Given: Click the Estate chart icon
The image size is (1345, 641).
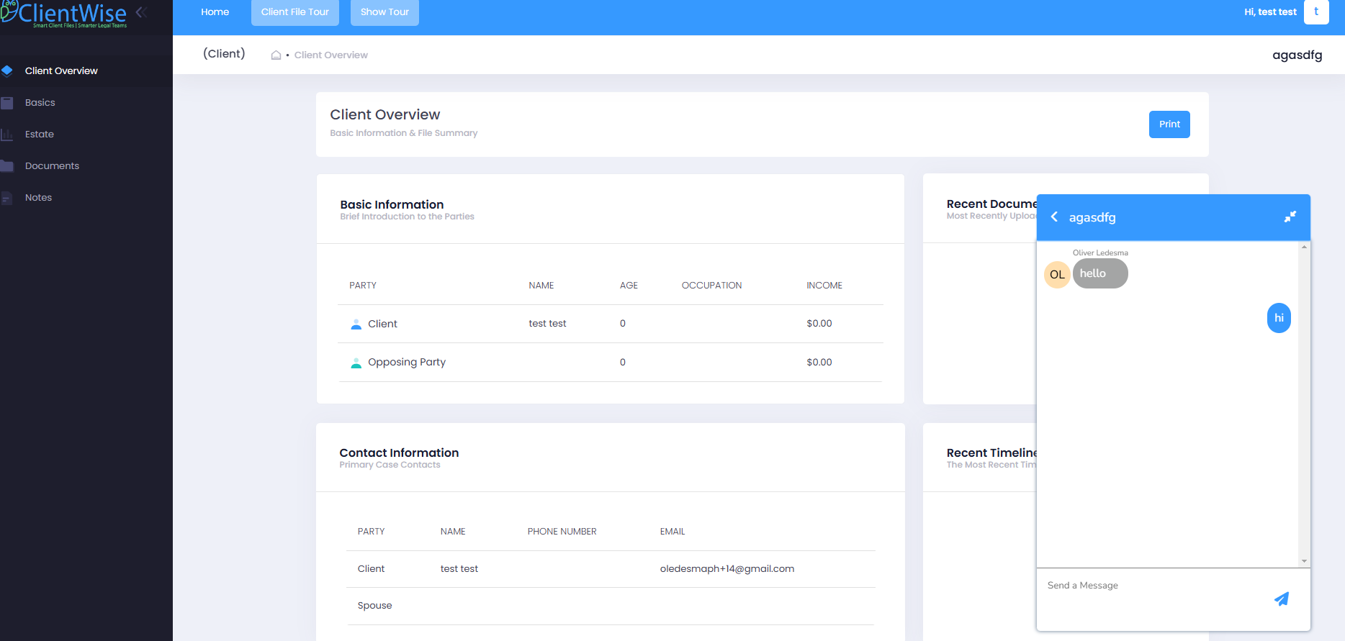Looking at the screenshot, I should pos(7,135).
